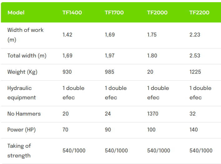Click the TF1700 hammers value 24
The height and width of the screenshot is (164, 221).
tap(108, 114)
